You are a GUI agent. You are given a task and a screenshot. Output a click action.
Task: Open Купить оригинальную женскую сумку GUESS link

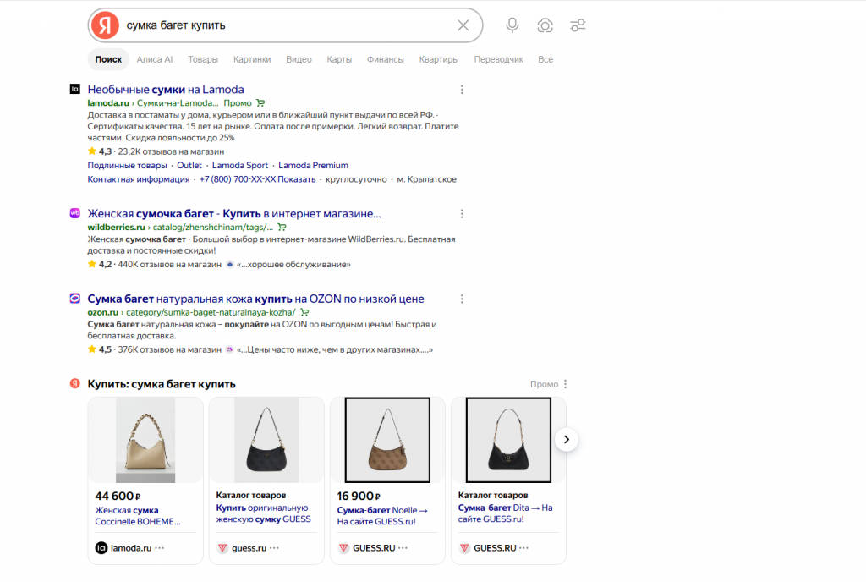click(x=264, y=513)
